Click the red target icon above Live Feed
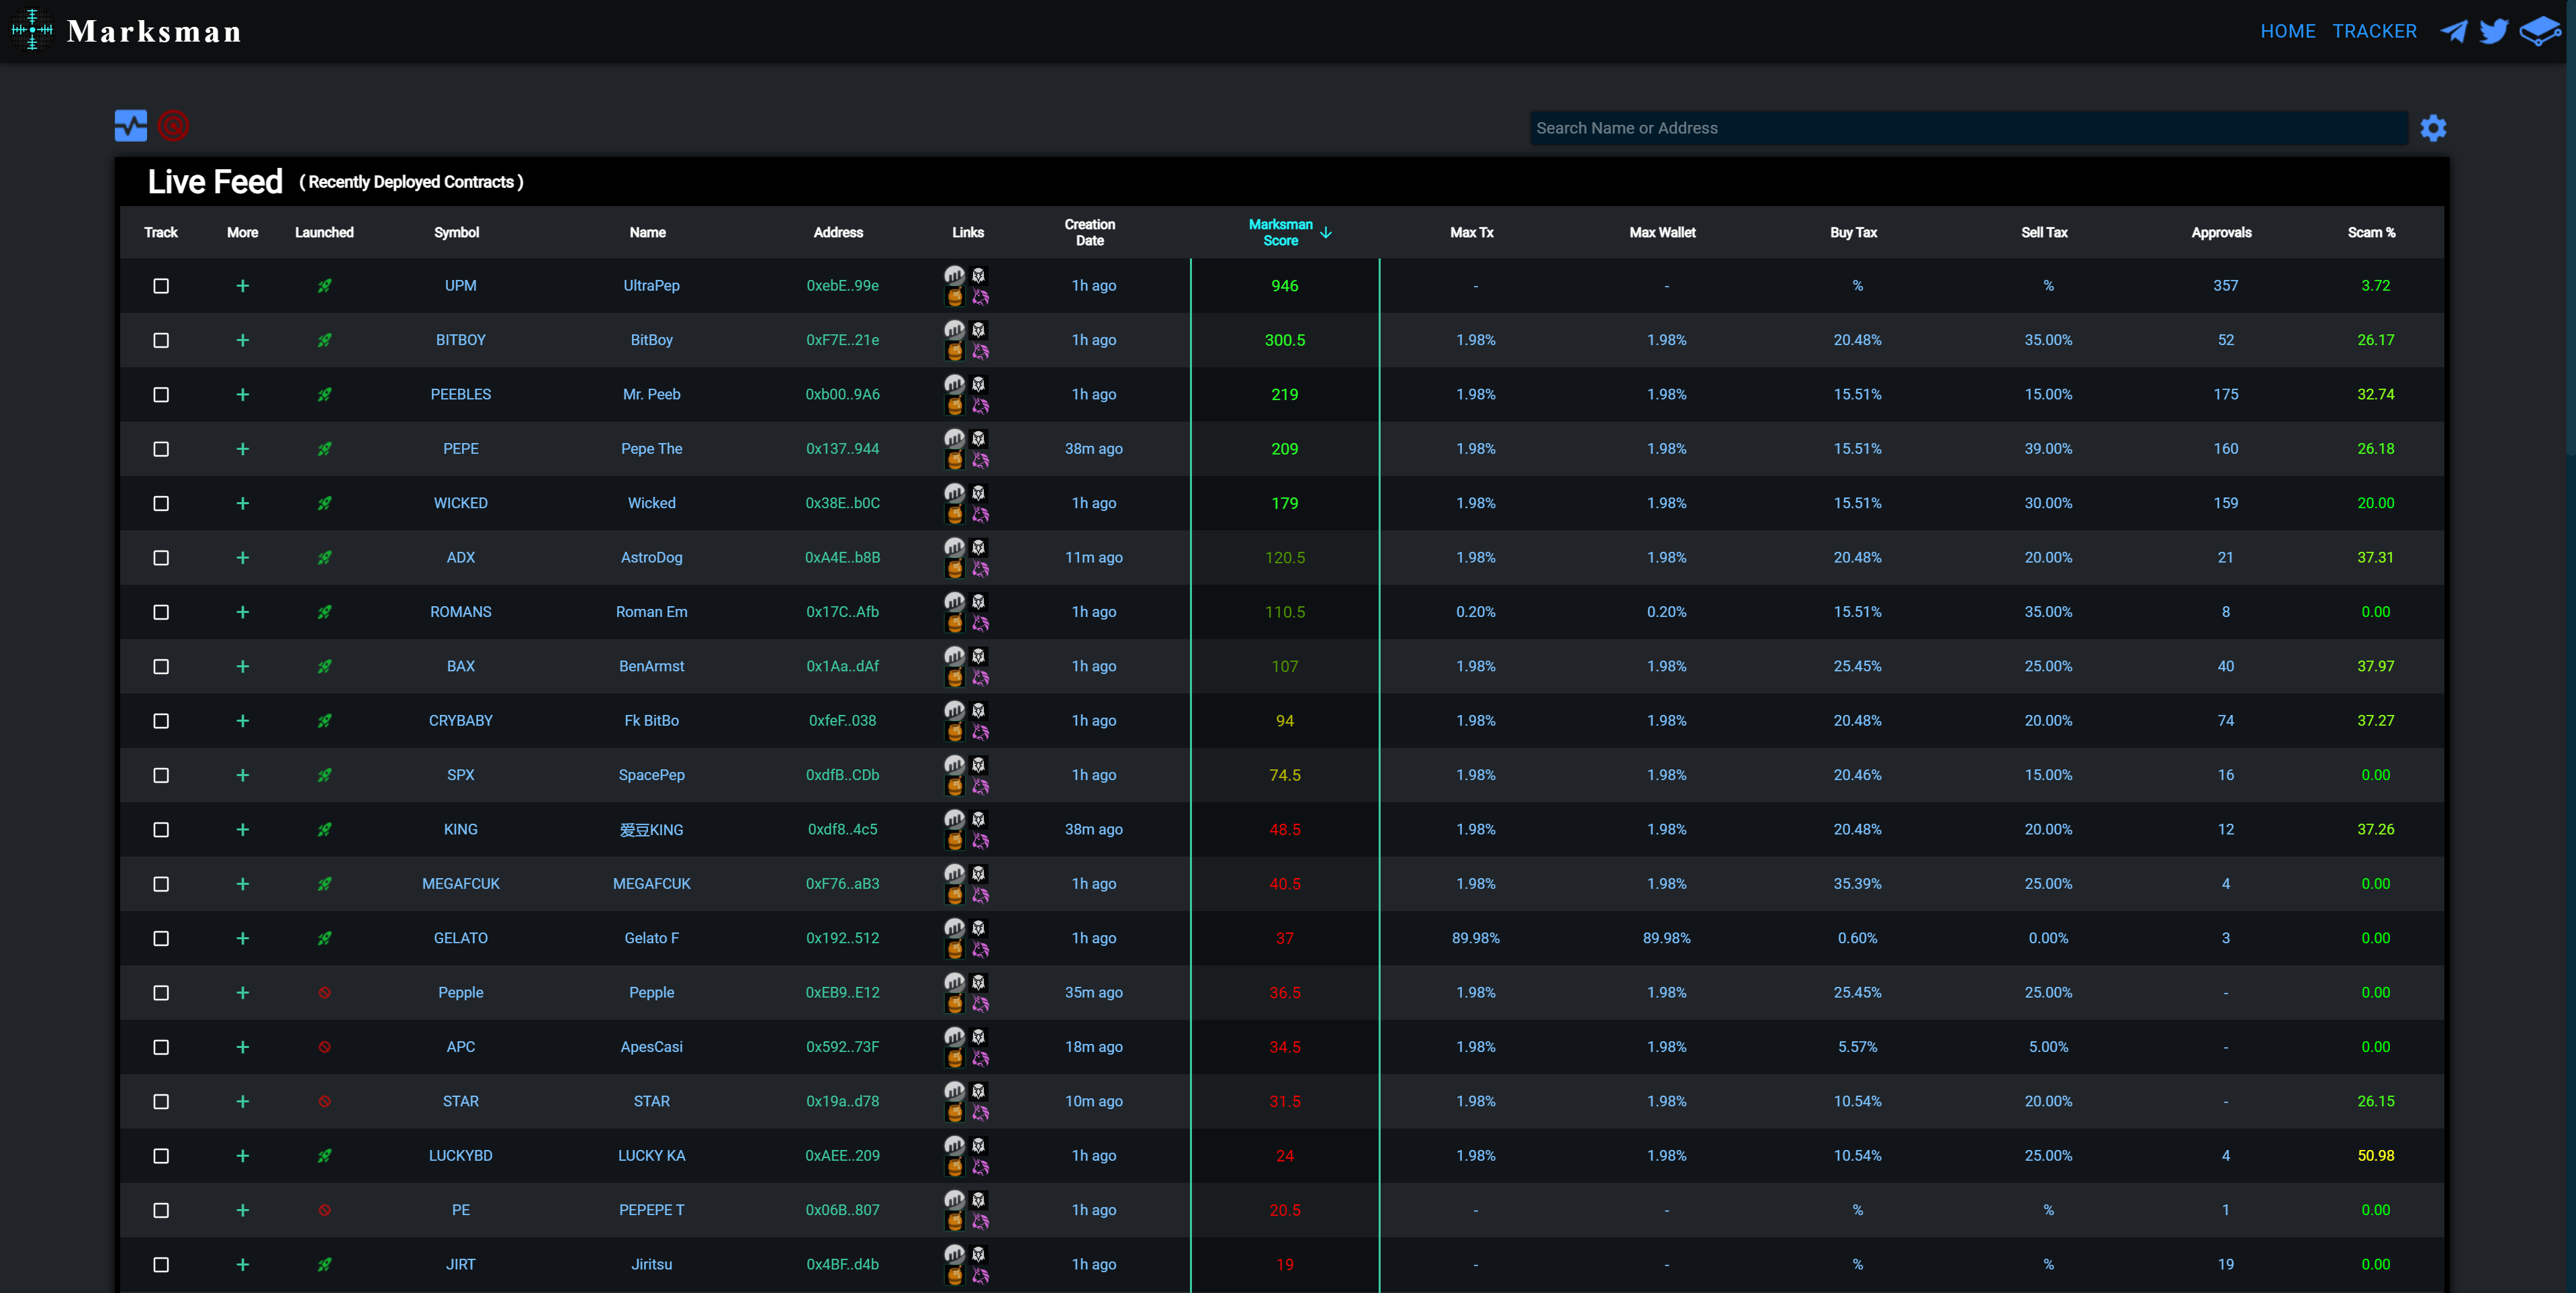The width and height of the screenshot is (2576, 1293). click(x=173, y=126)
